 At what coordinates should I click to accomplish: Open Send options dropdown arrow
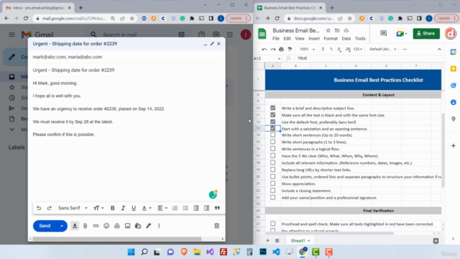pos(62,226)
